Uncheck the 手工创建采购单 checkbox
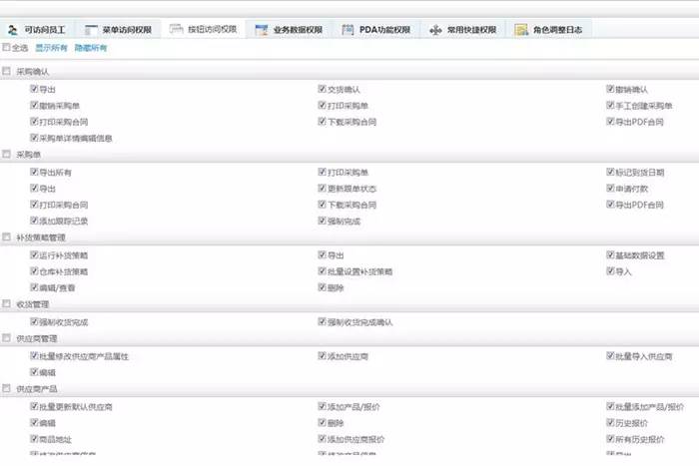 [609, 105]
